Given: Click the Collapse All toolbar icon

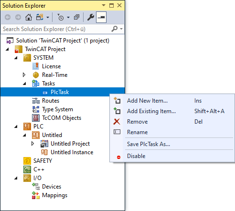Looking at the screenshot, I should pyautogui.click(x=76, y=17).
